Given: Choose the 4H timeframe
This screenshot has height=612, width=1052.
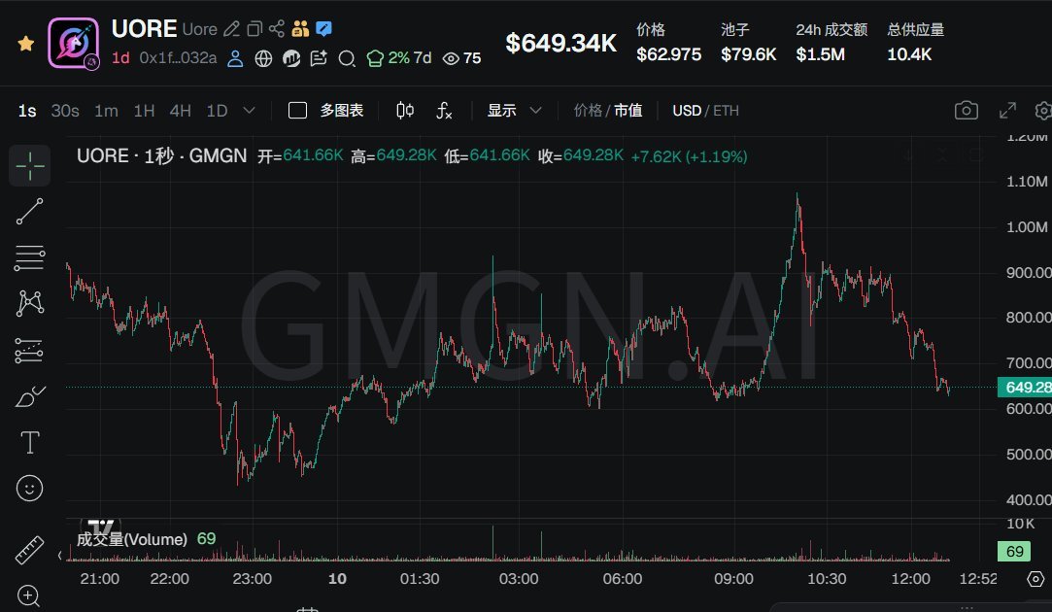Looking at the screenshot, I should point(180,111).
